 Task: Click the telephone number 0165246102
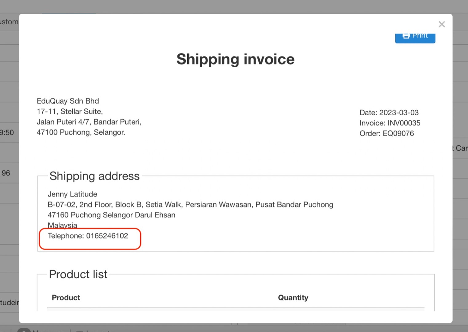107,236
